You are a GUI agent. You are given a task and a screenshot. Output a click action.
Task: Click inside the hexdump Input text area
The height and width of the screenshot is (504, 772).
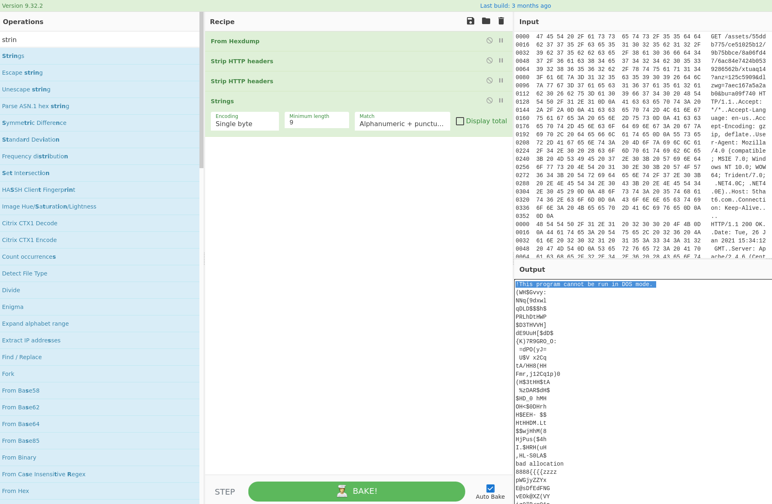[642, 145]
